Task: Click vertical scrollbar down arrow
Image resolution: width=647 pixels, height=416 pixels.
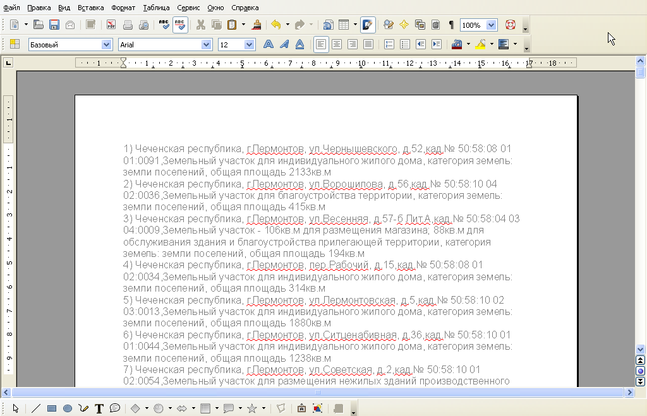Action: (x=640, y=349)
